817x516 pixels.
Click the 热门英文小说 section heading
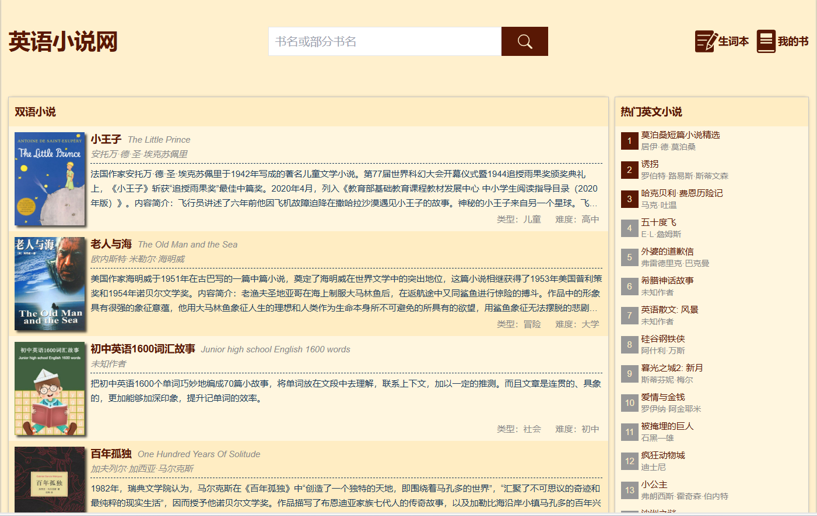(651, 112)
